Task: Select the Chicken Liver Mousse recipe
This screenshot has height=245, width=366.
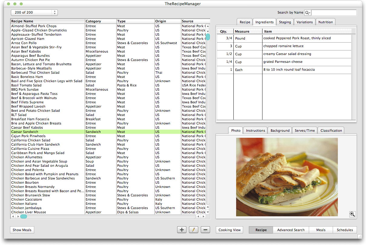Action: click(x=108, y=212)
